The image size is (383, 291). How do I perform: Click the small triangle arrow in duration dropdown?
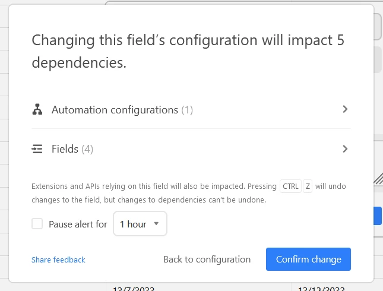pyautogui.click(x=156, y=223)
